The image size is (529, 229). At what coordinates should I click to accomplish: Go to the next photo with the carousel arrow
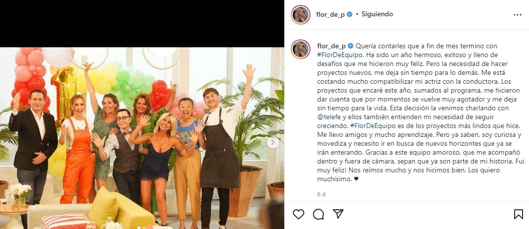click(273, 143)
